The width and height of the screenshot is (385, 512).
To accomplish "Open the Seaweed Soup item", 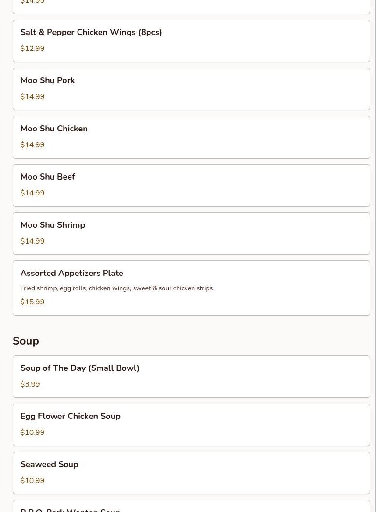I will (191, 473).
